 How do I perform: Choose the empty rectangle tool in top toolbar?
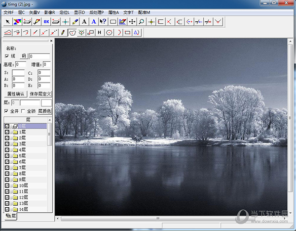(x=113, y=22)
